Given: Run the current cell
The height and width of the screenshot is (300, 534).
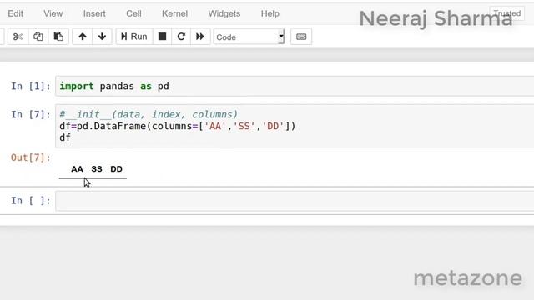Looking at the screenshot, I should click(134, 37).
